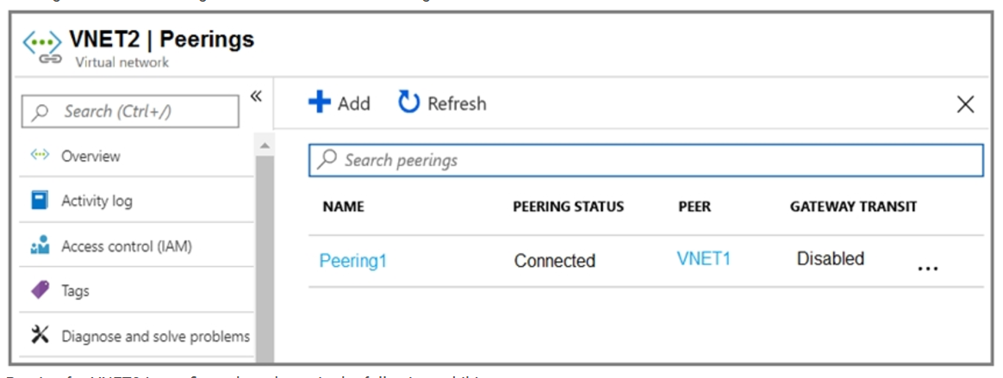Click the sidebar vertical scrollbar track

265,259
